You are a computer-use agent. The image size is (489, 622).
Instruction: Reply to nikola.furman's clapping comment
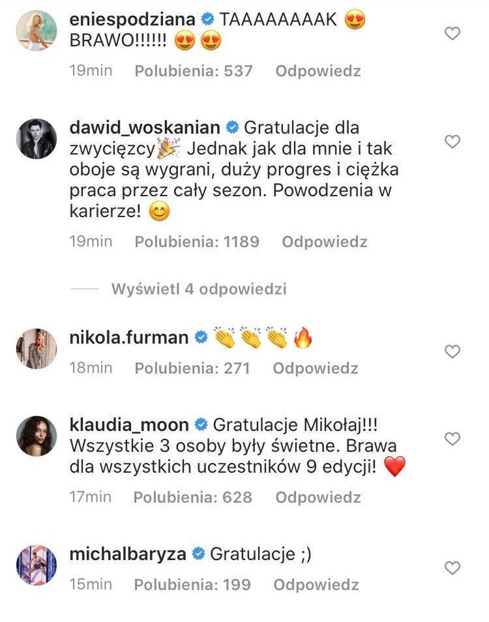tap(315, 368)
